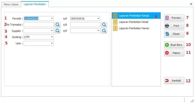Select the Laporan Pembelian Detail report
The width and height of the screenshot is (194, 105).
tap(133, 22)
